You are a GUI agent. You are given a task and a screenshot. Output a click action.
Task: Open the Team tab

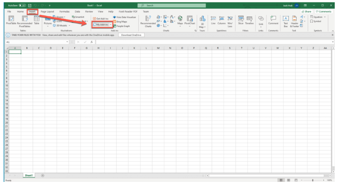tap(146, 12)
